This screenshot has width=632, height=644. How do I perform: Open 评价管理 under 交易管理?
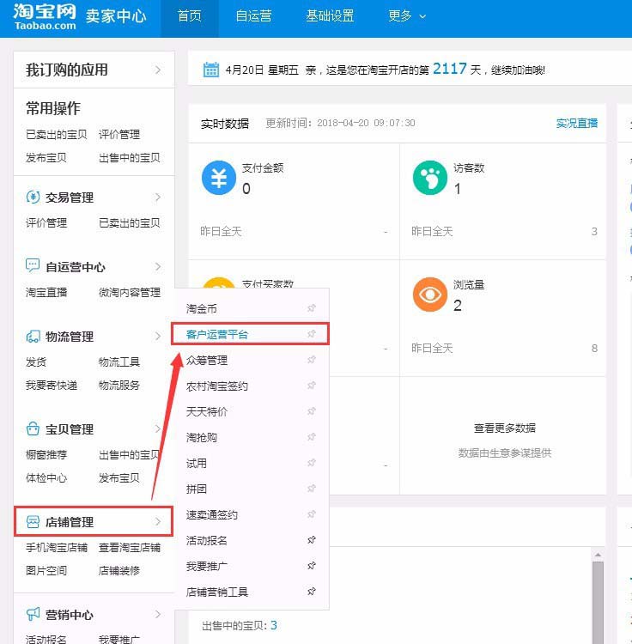coord(46,223)
